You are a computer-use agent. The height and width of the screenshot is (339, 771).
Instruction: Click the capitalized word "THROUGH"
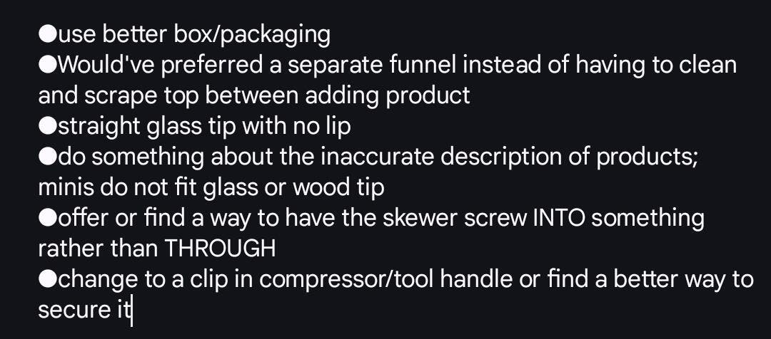(220, 249)
